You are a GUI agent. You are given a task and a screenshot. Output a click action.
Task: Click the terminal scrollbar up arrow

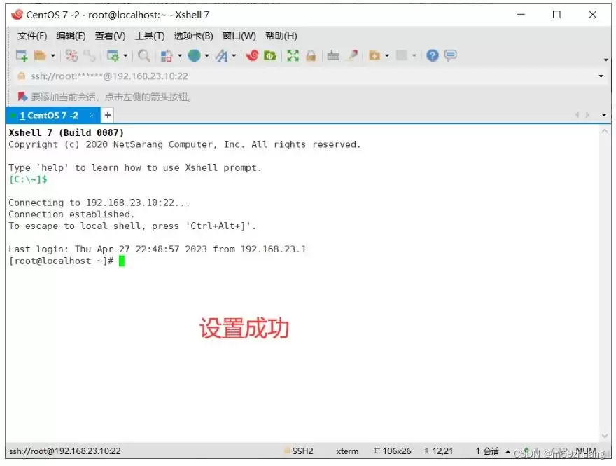(605, 132)
